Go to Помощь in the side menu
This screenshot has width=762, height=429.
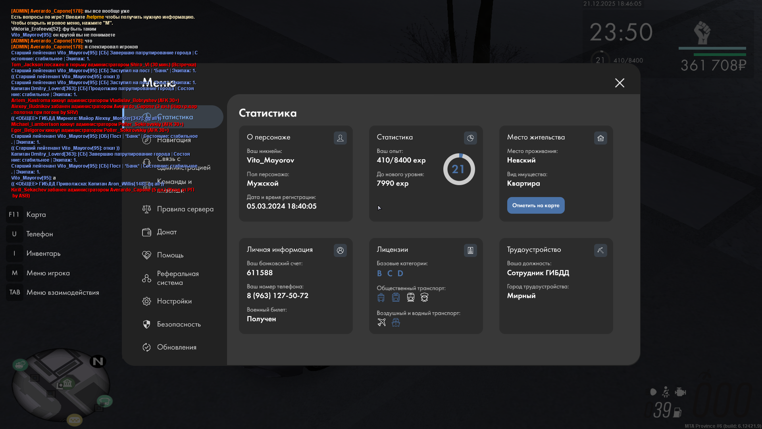[170, 255]
